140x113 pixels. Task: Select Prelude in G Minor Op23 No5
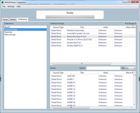[x=93, y=40]
